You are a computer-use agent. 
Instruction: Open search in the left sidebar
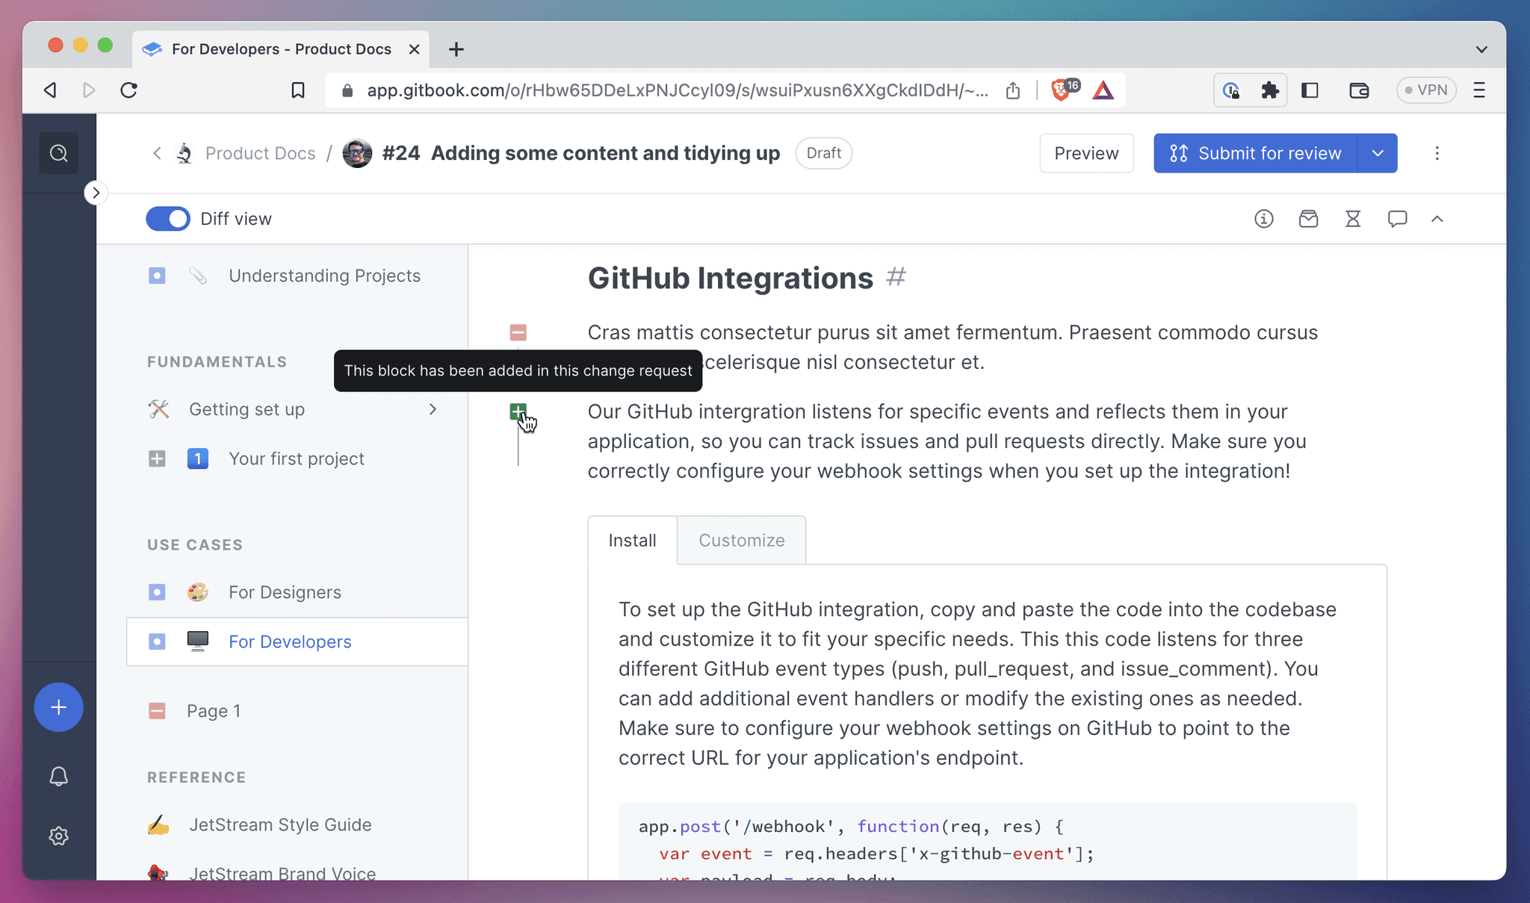[58, 152]
